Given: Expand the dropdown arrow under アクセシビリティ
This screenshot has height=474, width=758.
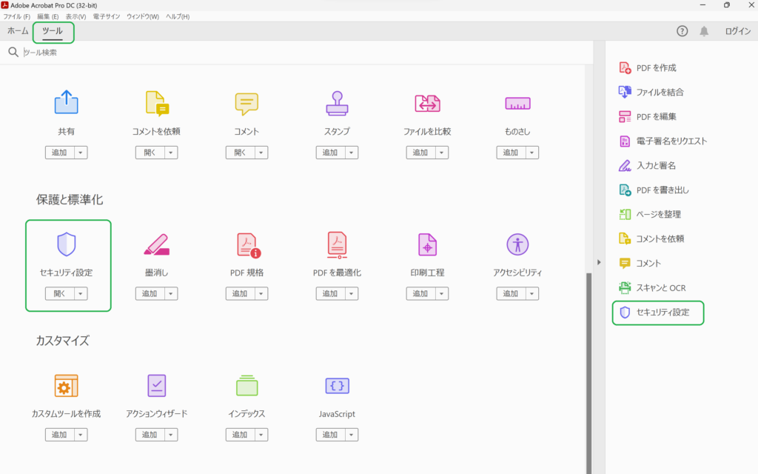Looking at the screenshot, I should [532, 293].
